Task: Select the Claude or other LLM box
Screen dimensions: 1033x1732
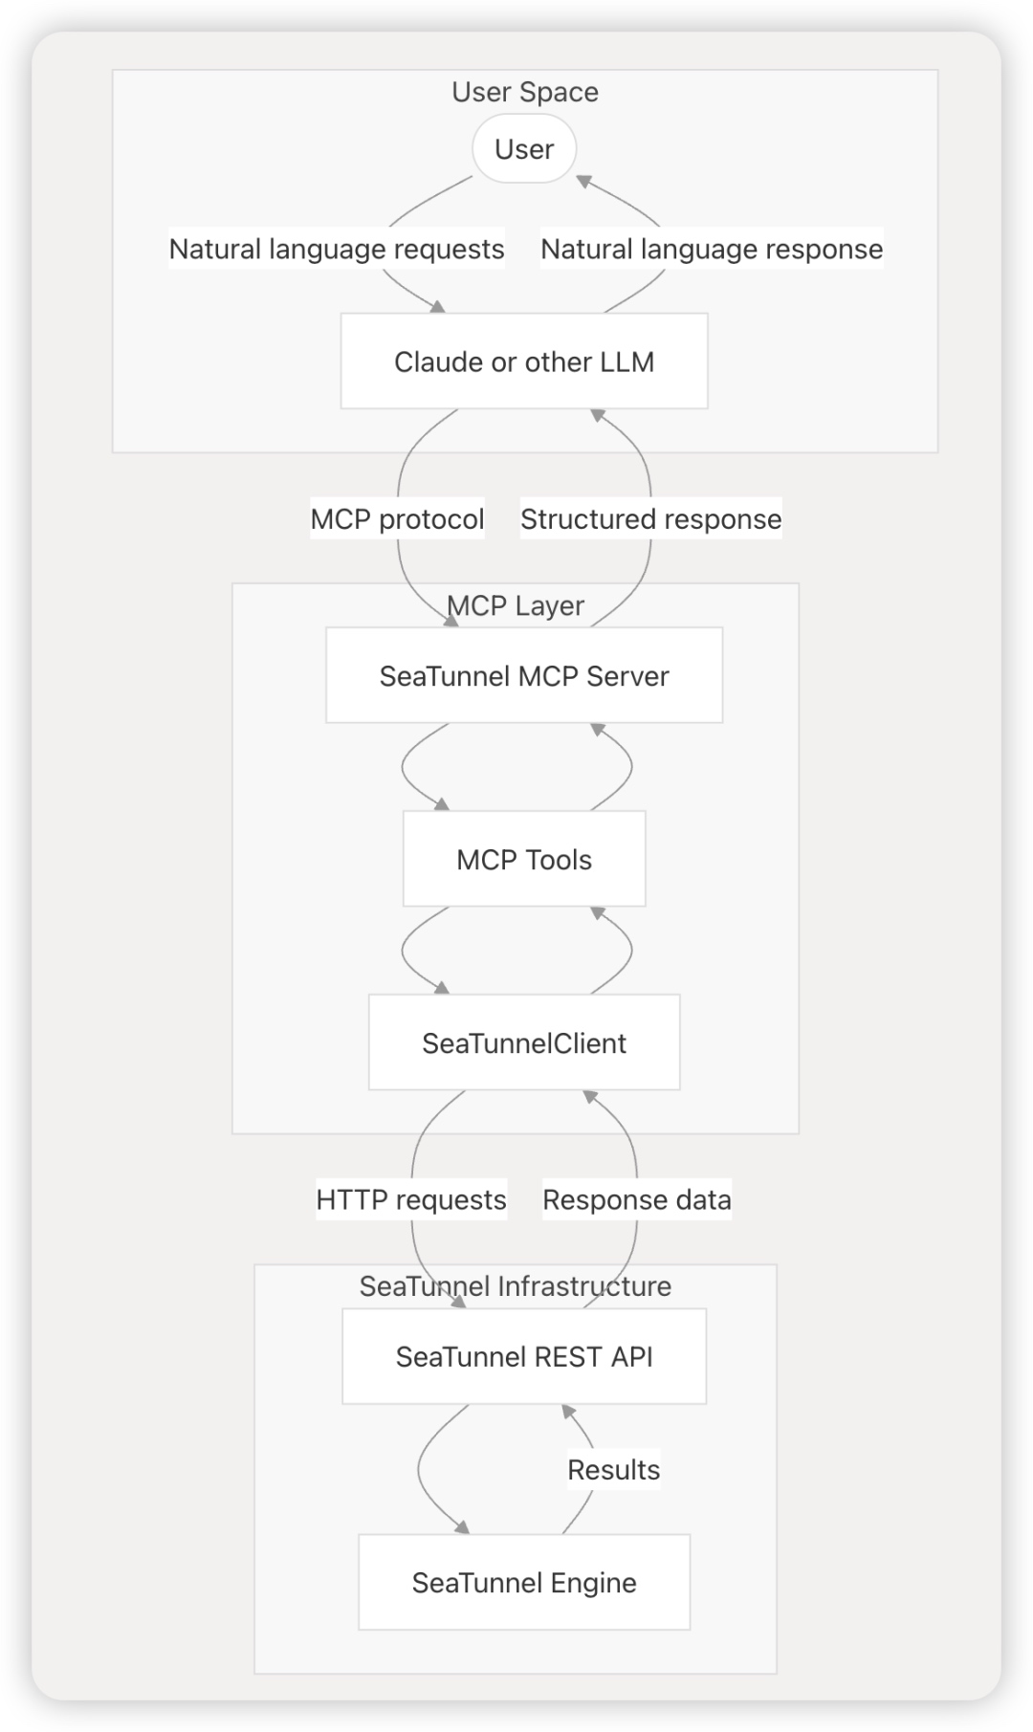Action: pyautogui.click(x=524, y=362)
